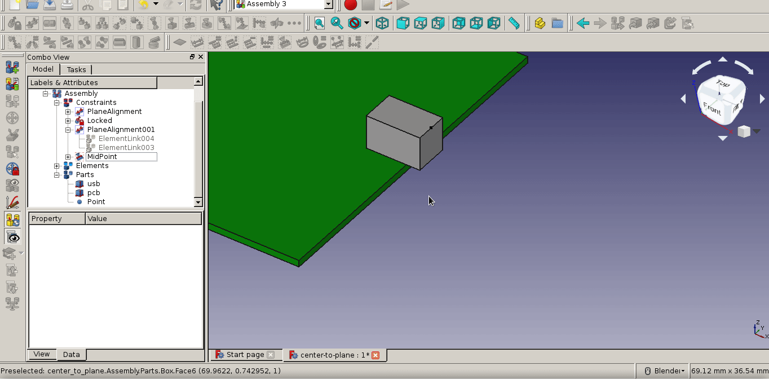This screenshot has width=769, height=379.
Task: Switch to the Start page tab
Action: point(244,354)
